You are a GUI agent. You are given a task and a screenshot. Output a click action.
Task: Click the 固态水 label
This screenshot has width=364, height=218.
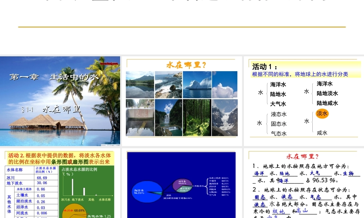pos(279,124)
